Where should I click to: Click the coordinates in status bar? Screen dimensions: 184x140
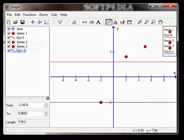pos(145,130)
